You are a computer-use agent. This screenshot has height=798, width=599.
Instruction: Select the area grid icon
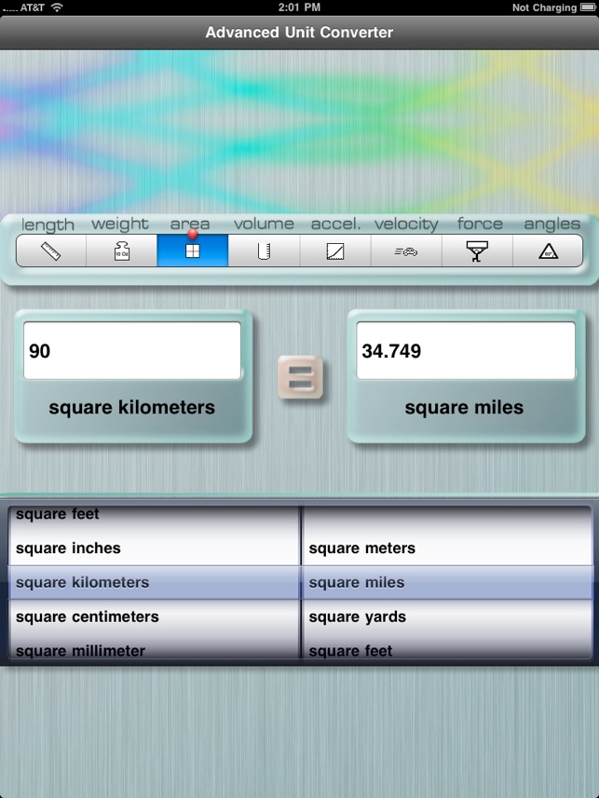pos(193,250)
